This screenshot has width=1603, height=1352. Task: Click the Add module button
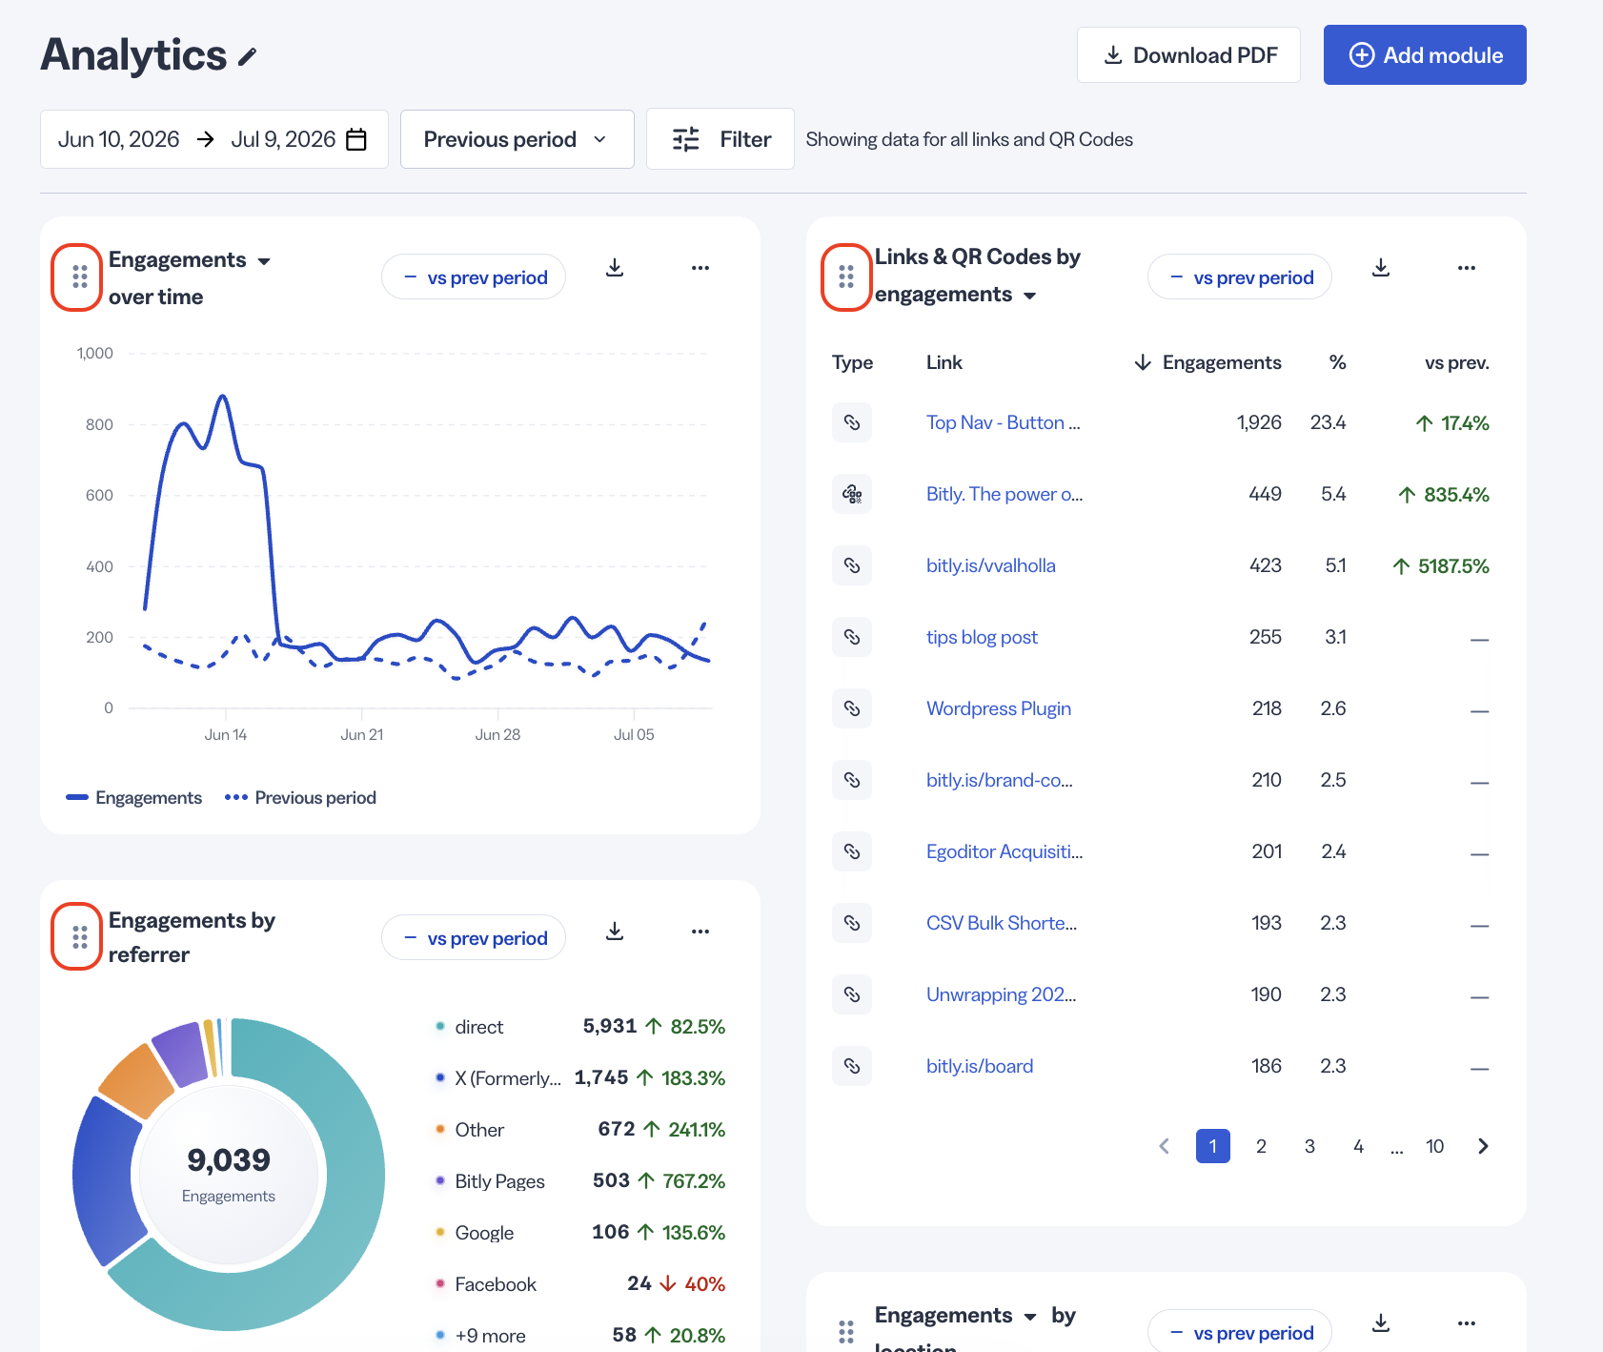click(x=1425, y=55)
